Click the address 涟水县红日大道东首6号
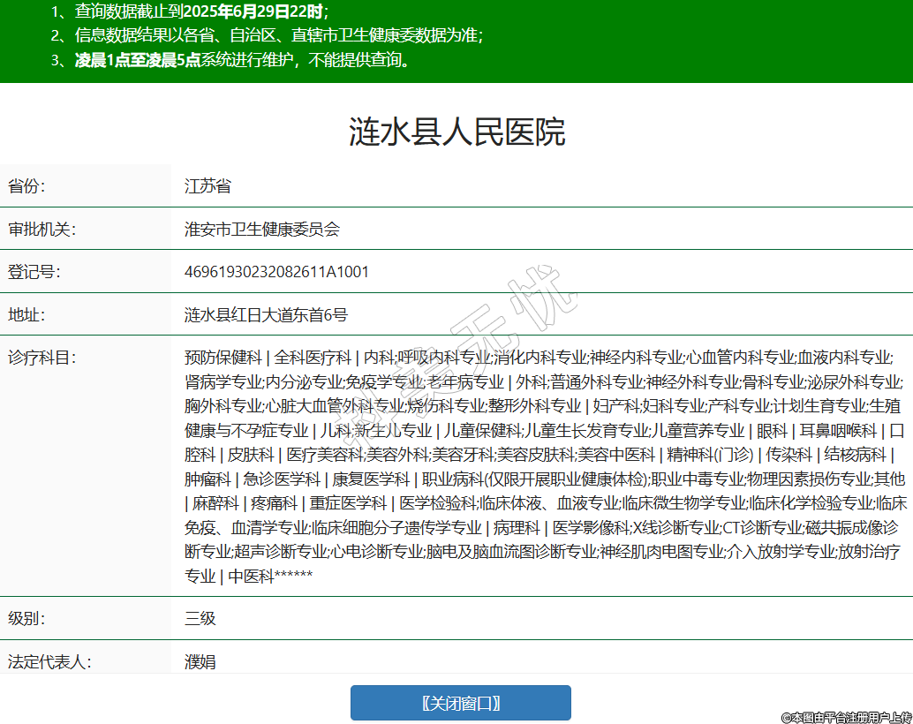The height and width of the screenshot is (724, 913). 266,314
